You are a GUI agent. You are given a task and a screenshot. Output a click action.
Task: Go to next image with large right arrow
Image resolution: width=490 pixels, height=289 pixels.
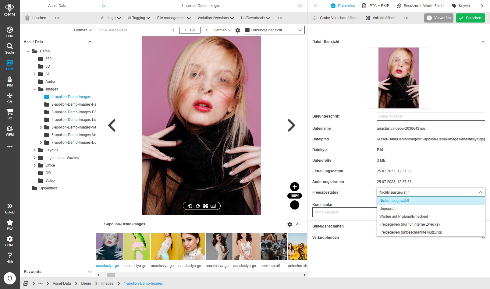point(291,125)
